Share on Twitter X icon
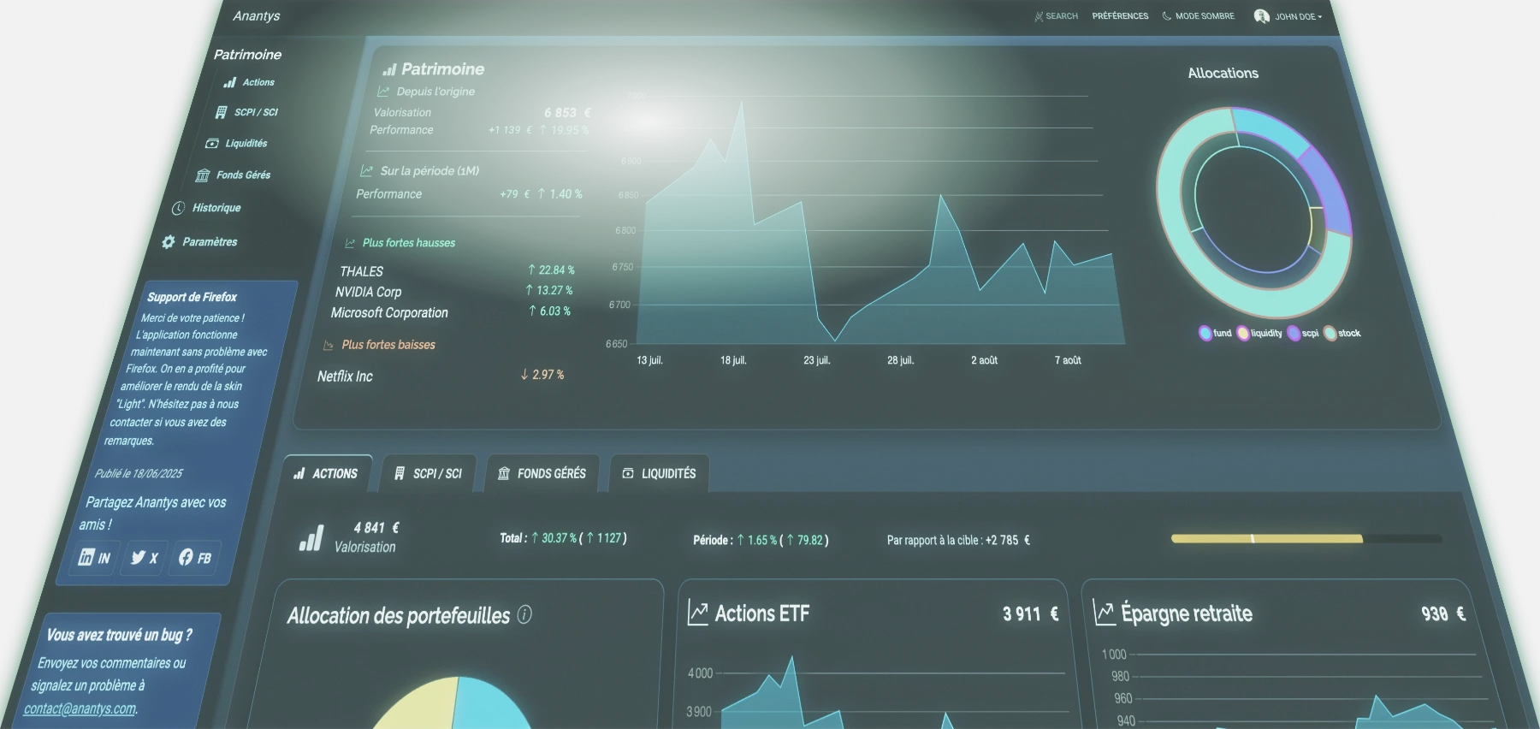Viewport: 1540px width, 729px height. (x=144, y=558)
